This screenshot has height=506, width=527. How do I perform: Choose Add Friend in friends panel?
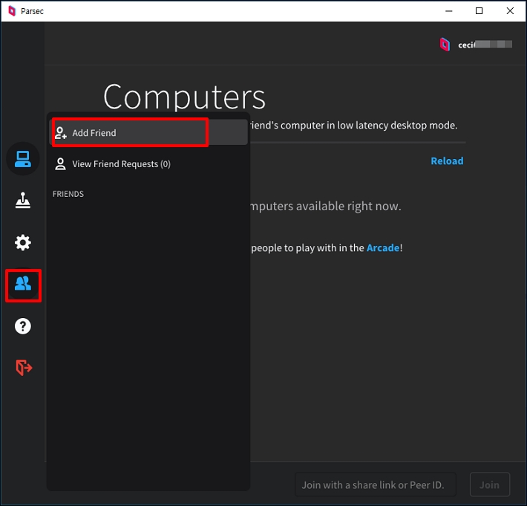point(148,132)
